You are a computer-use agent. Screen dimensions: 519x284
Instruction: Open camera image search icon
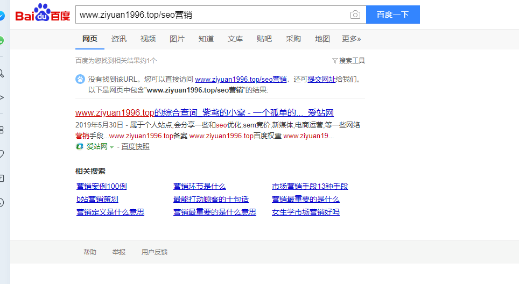click(x=355, y=15)
